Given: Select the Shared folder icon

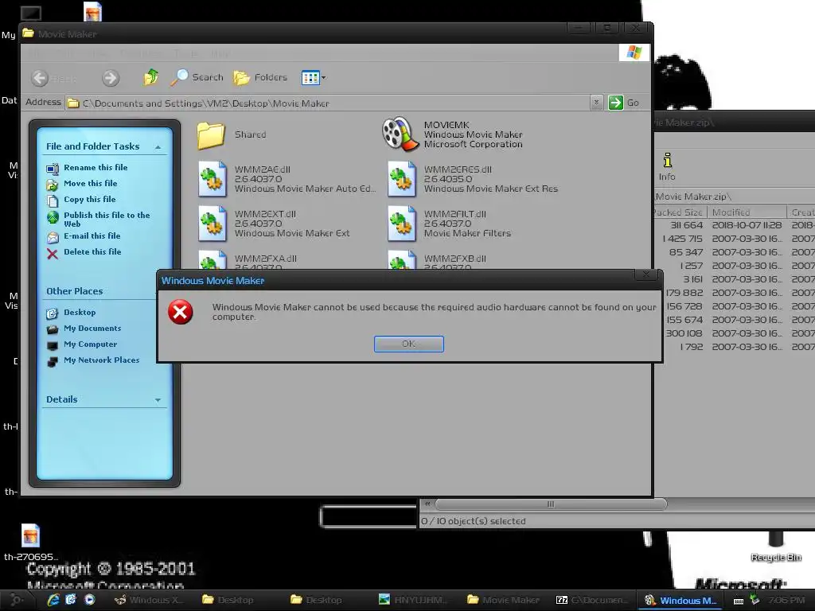Looking at the screenshot, I should 211,134.
